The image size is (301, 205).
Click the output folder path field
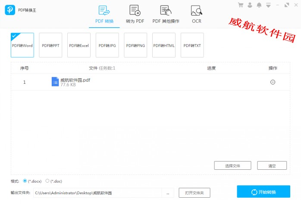coord(97,193)
